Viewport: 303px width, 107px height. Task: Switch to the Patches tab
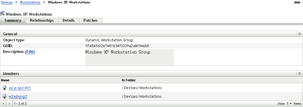90,21
